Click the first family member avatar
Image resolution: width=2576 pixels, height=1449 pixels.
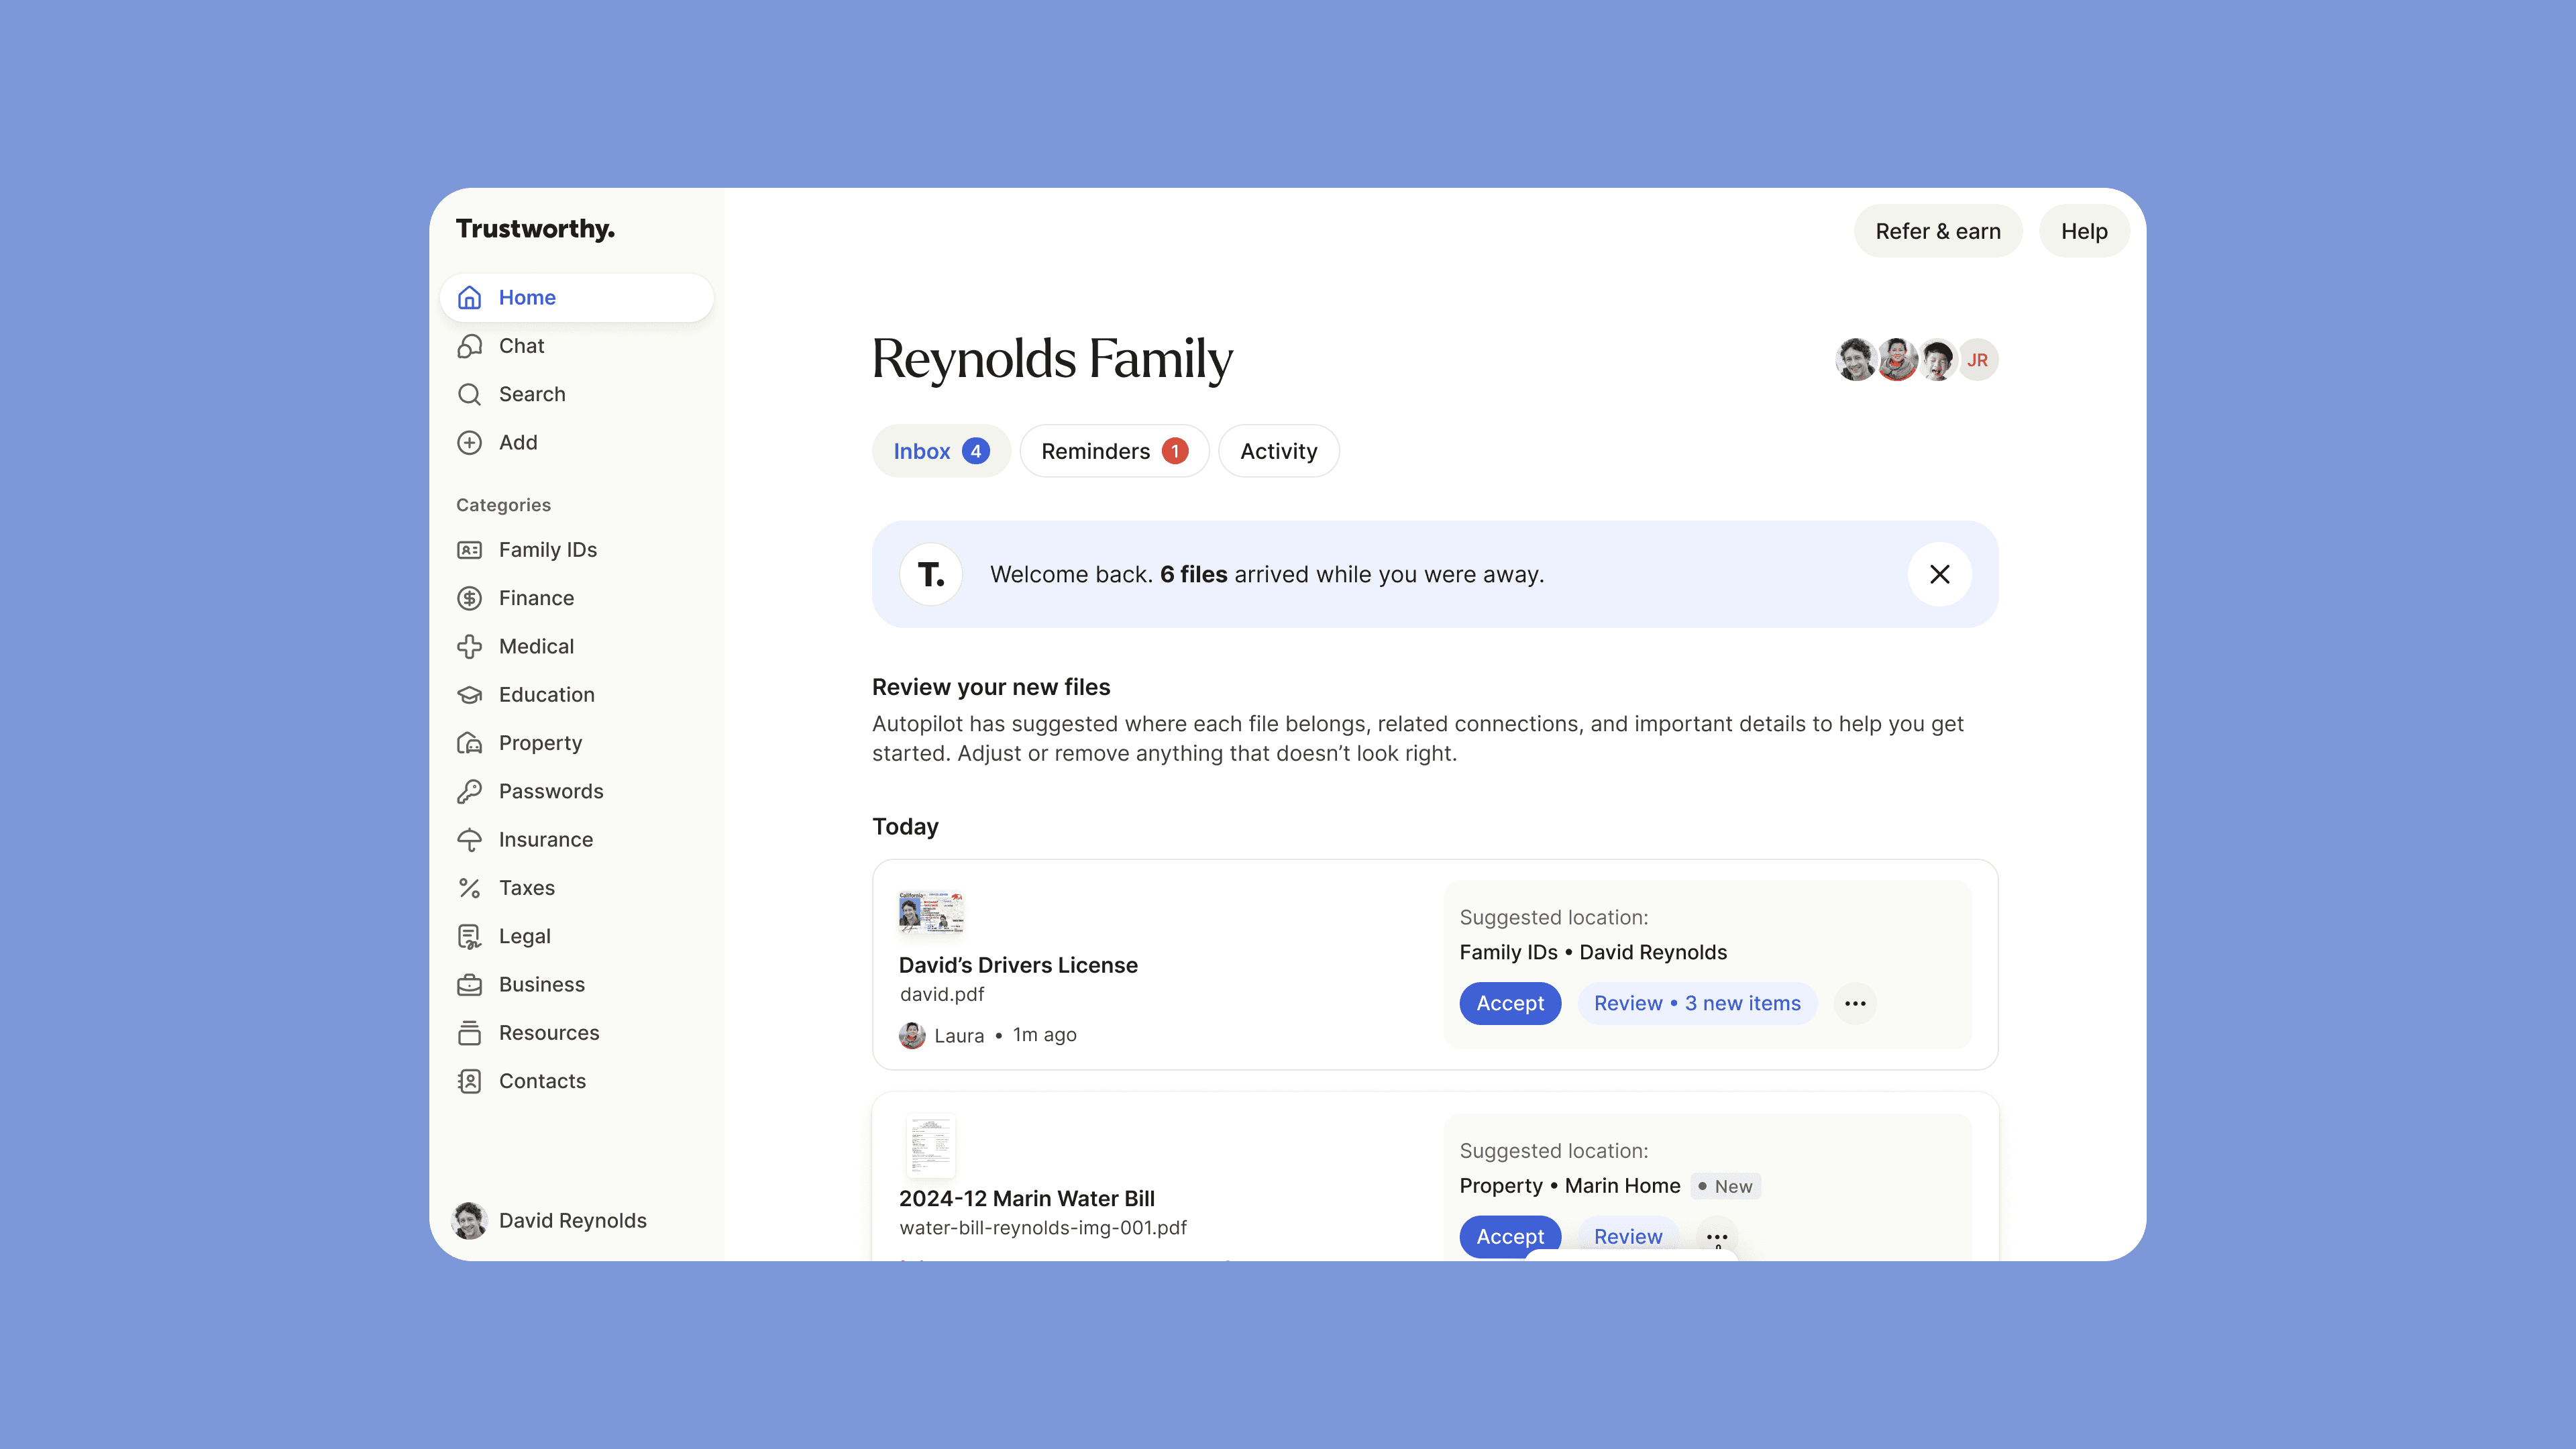click(x=1856, y=360)
